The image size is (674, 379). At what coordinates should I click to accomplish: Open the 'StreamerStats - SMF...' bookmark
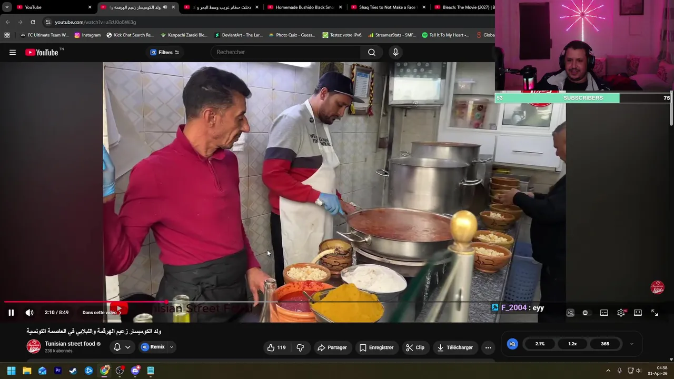[x=392, y=35]
